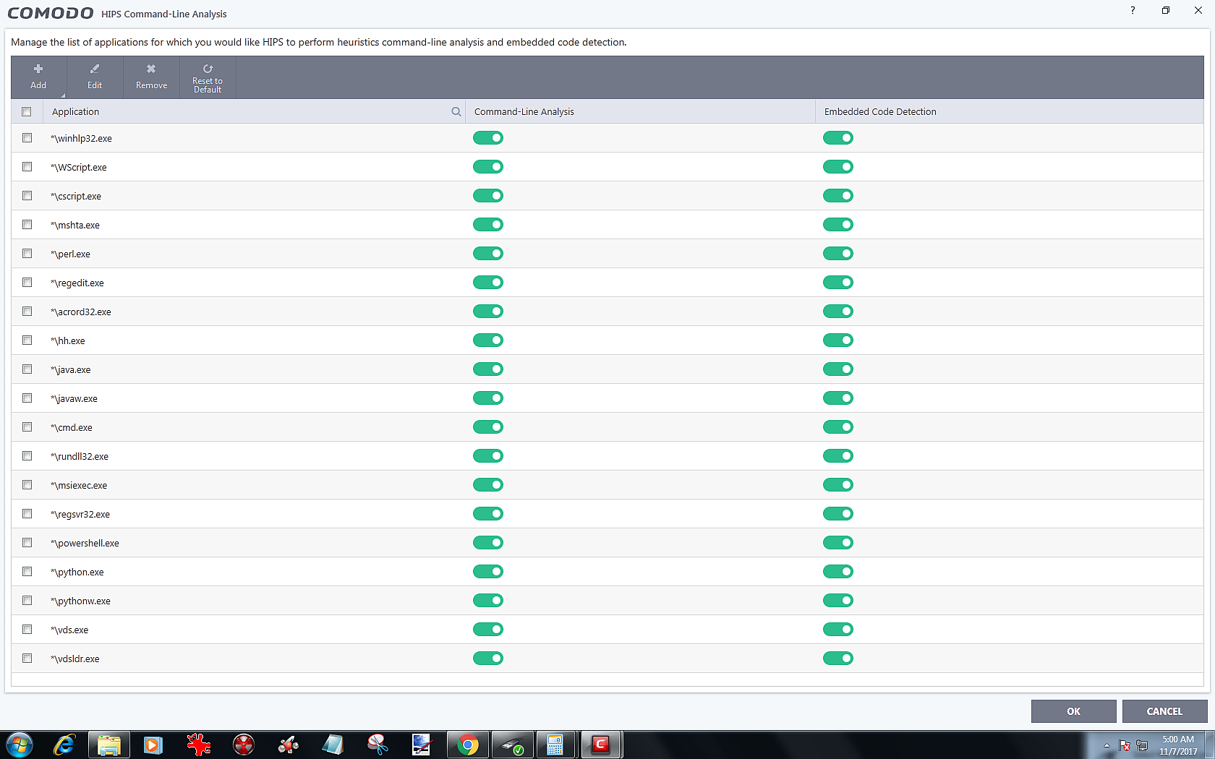Confirm changes with the OK button
The height and width of the screenshot is (759, 1215).
point(1074,711)
